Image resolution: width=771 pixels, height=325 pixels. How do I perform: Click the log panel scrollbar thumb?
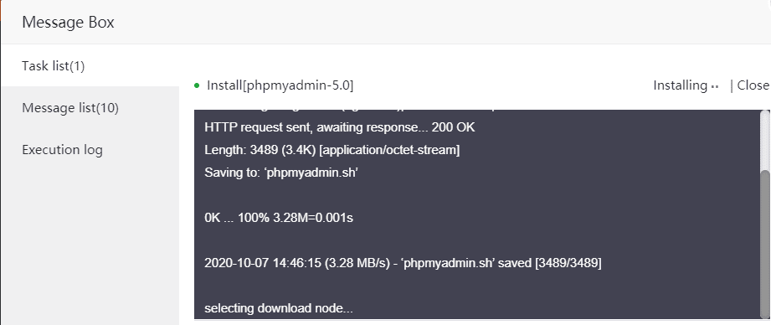pyautogui.click(x=764, y=244)
